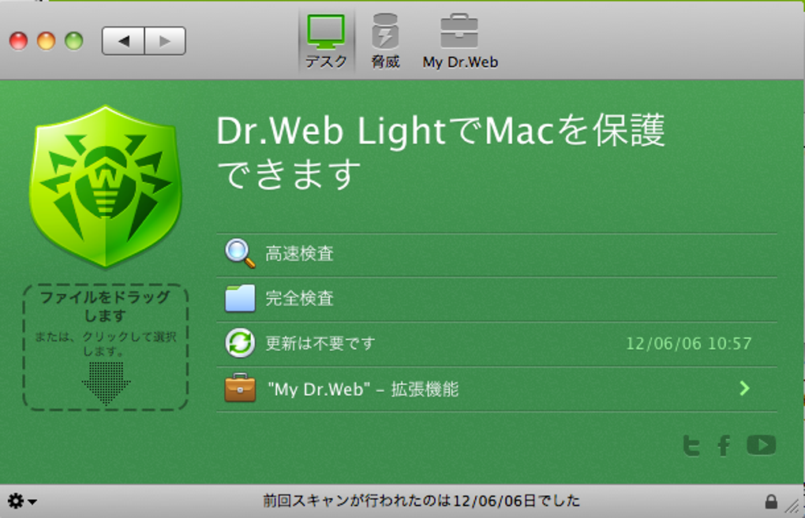This screenshot has width=805, height=518.
Task: Start 高速検査 quick scan
Action: click(x=299, y=253)
